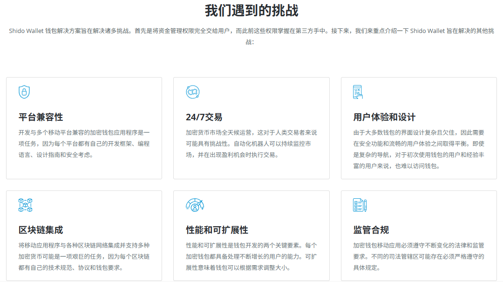Open the 用户体验和设计 card title
Image resolution: width=503 pixels, height=307 pixels.
tap(384, 117)
